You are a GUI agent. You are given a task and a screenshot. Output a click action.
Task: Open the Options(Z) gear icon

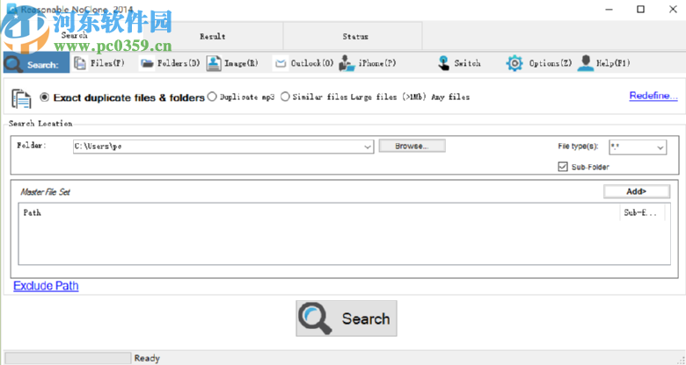514,63
